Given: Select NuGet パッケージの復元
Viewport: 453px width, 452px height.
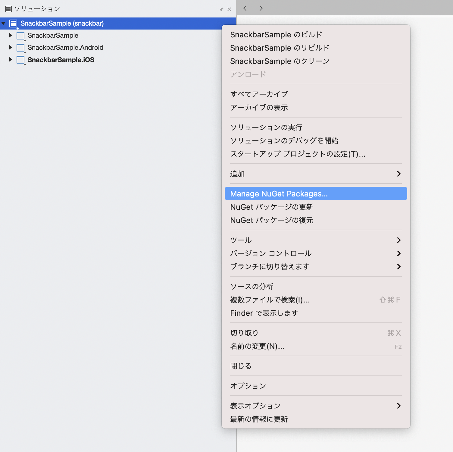Looking at the screenshot, I should pyautogui.click(x=316, y=220).
